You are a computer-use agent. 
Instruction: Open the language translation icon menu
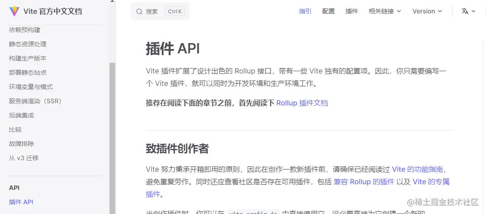pyautogui.click(x=465, y=12)
